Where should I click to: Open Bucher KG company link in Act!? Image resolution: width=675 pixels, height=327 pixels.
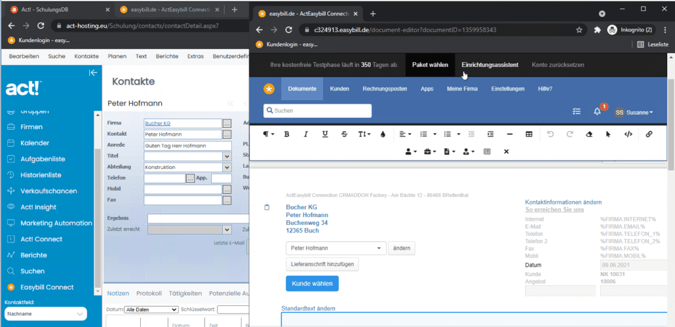[157, 123]
